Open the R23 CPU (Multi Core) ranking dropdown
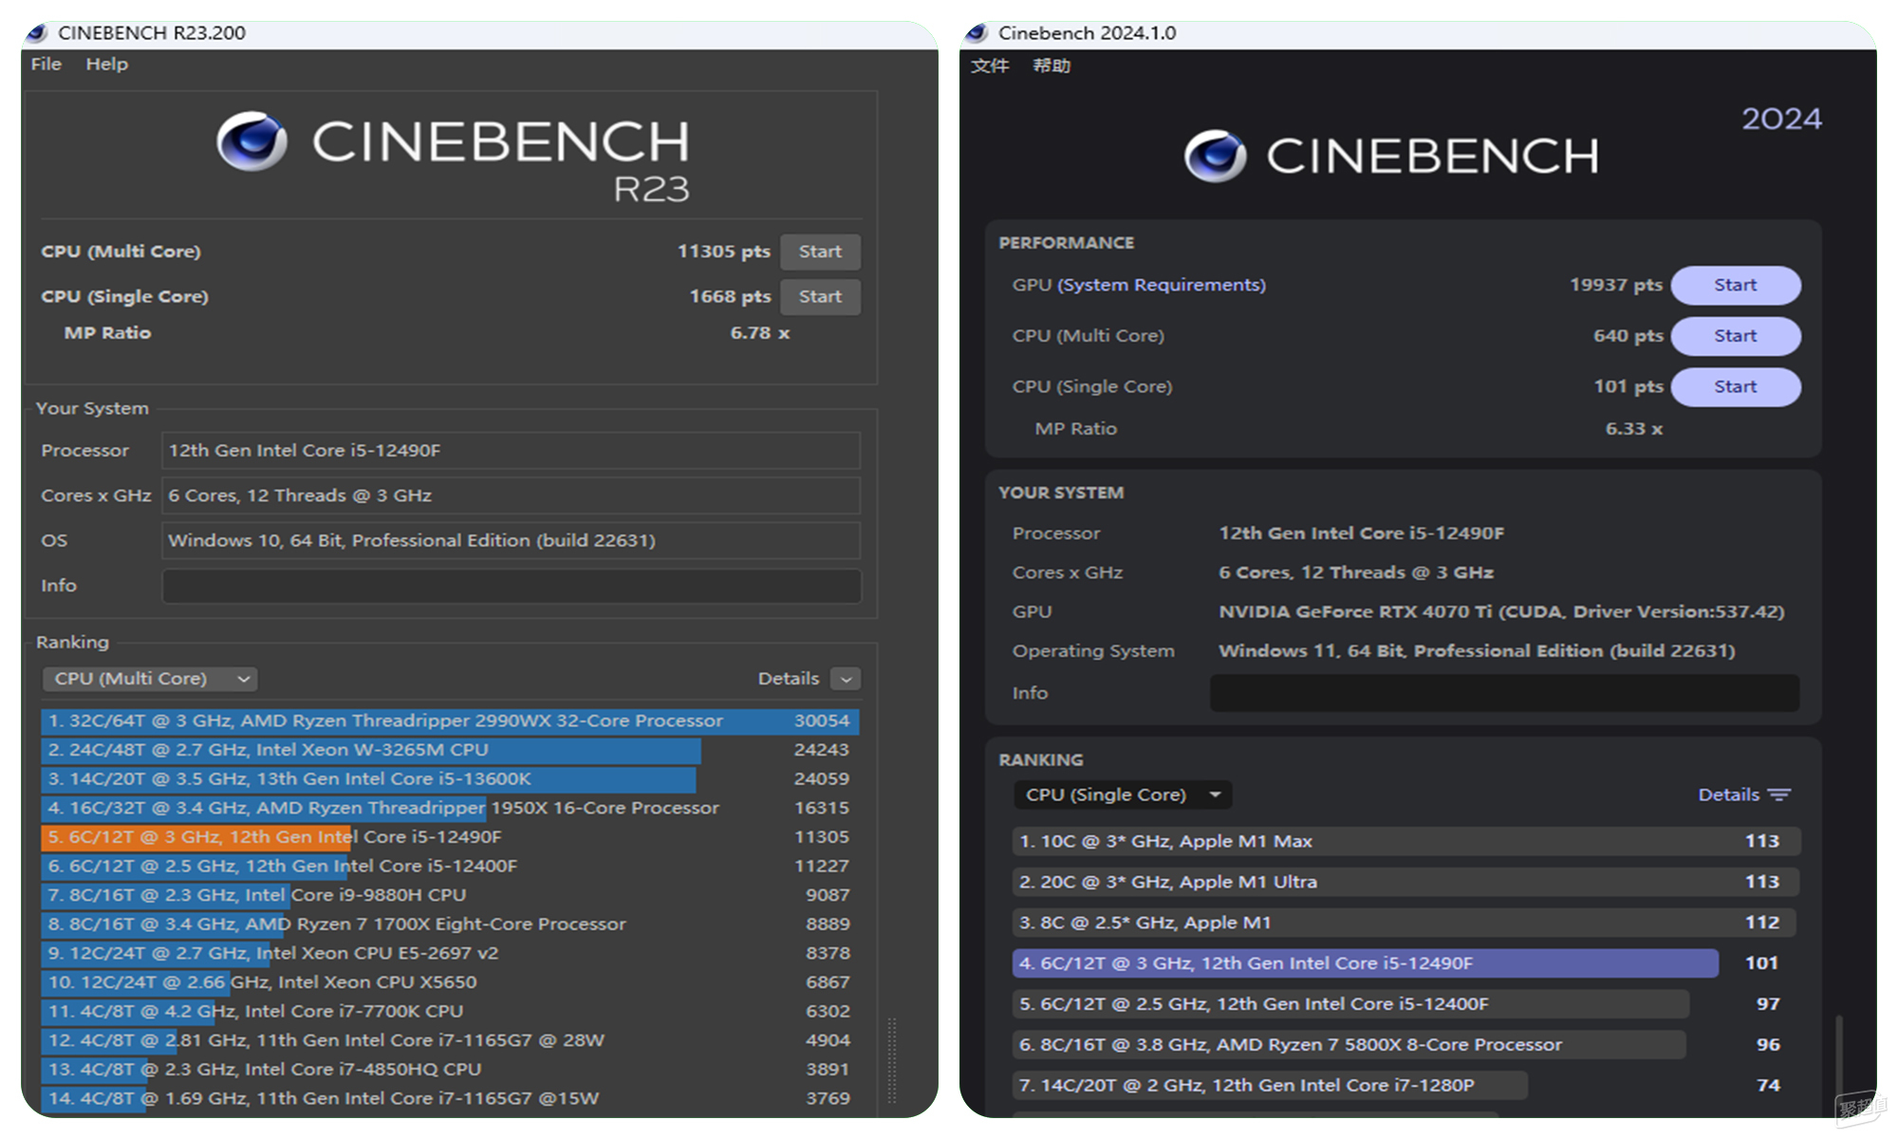 (x=150, y=679)
